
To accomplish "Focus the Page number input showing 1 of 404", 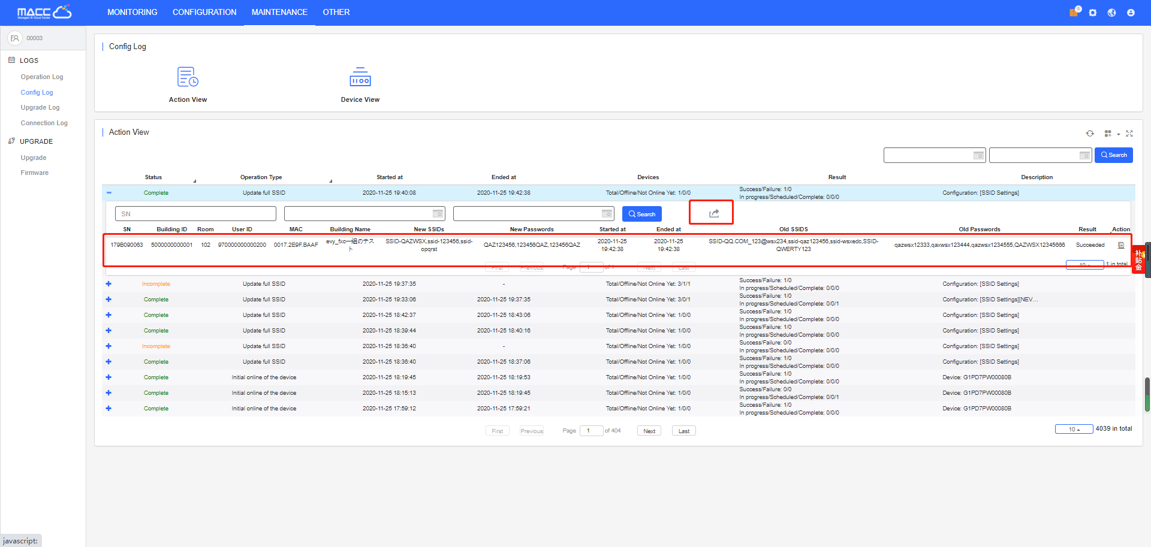I will pyautogui.click(x=591, y=431).
